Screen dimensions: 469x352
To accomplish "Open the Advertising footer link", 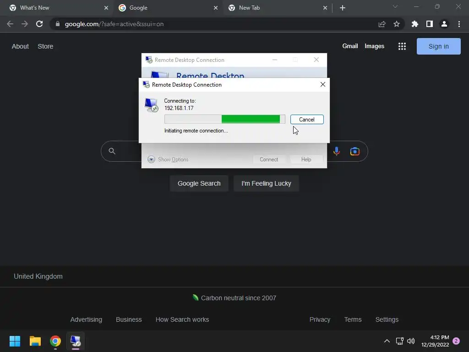I will pyautogui.click(x=86, y=319).
